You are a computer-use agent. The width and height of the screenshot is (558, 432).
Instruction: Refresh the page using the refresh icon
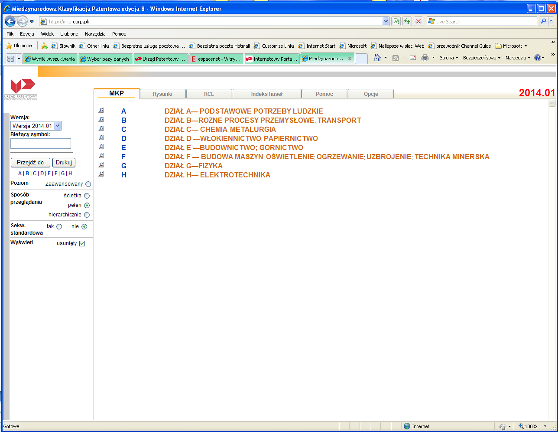(x=407, y=21)
